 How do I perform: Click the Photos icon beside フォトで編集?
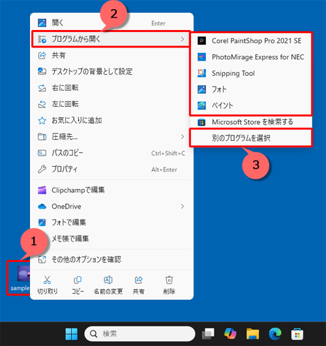[42, 222]
